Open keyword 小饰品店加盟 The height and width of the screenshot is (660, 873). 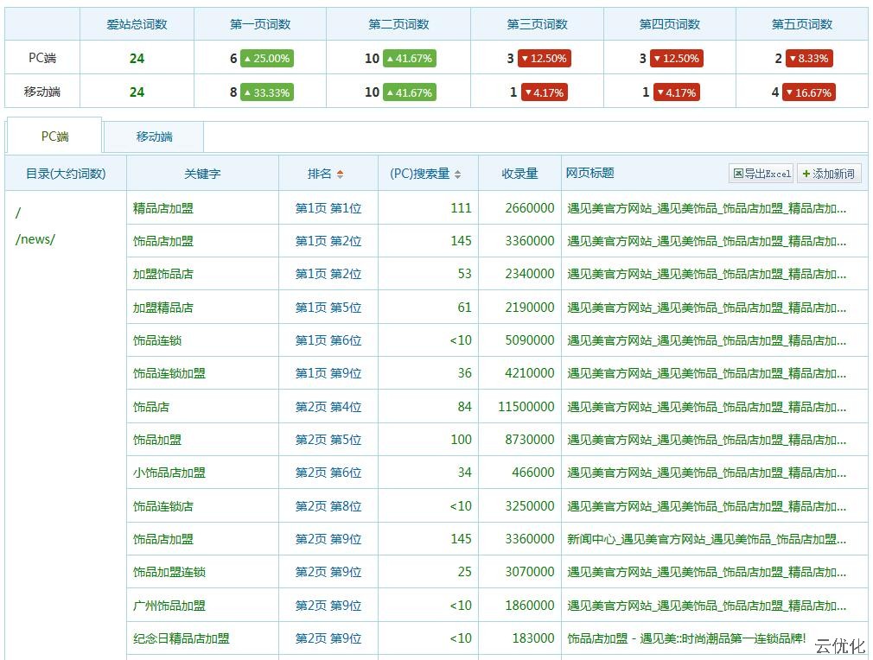pos(169,473)
